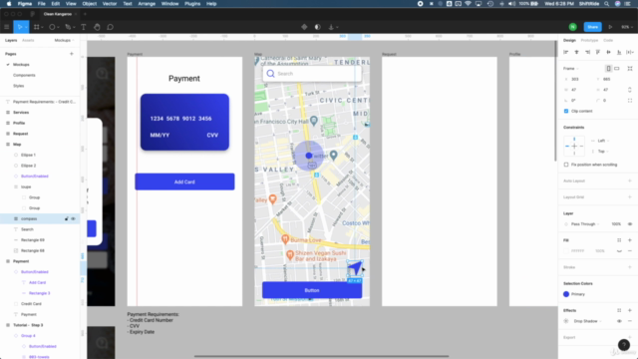Open the Figma main menu hamburger icon
This screenshot has height=359, width=638.
(7, 27)
